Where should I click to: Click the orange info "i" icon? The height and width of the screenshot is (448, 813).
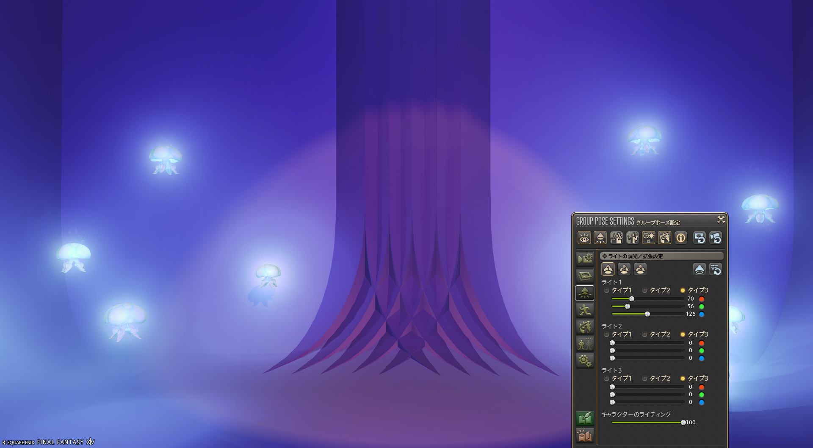coord(680,238)
